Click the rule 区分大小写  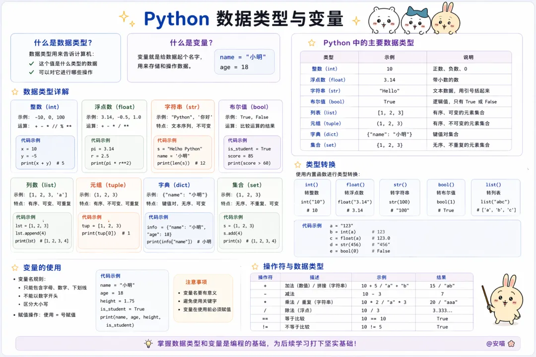point(36,304)
